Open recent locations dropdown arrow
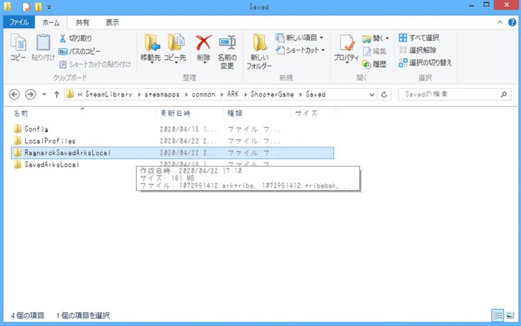The height and width of the screenshot is (326, 521). point(44,94)
